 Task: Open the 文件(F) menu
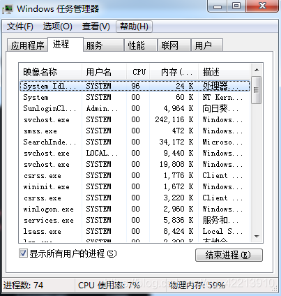point(20,27)
